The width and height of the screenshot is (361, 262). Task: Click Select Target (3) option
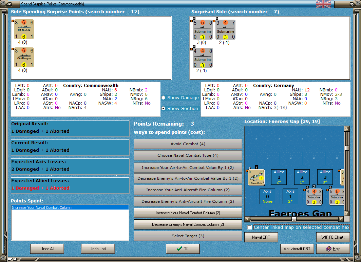(x=188, y=236)
